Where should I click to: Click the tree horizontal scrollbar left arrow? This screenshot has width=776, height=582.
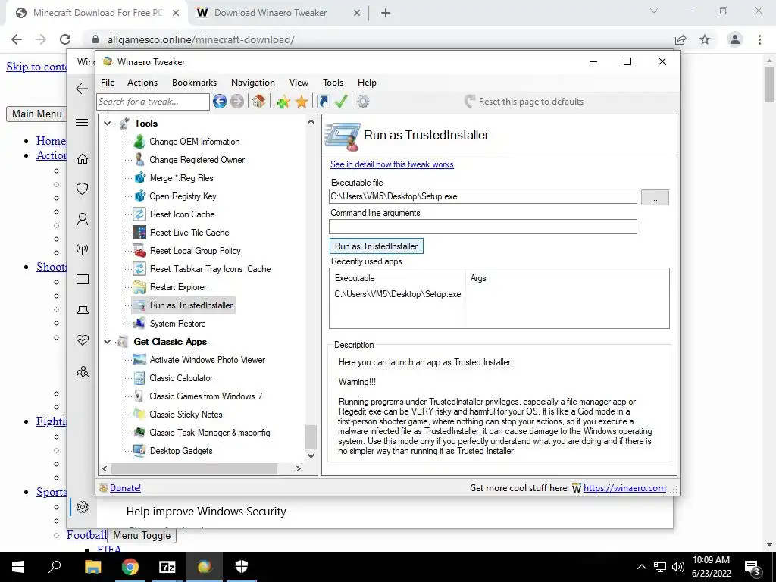pyautogui.click(x=105, y=468)
